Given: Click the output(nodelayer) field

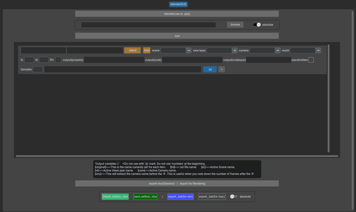Looking at the screenshot, I should (x=269, y=60).
